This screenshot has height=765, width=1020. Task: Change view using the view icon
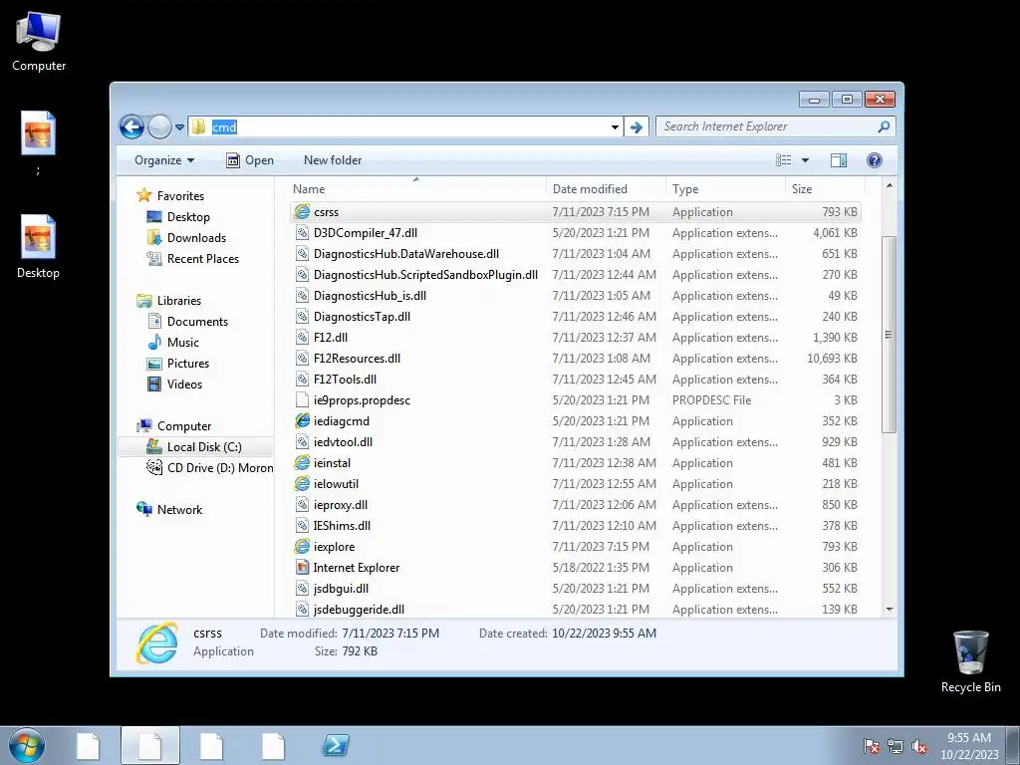[x=784, y=160]
